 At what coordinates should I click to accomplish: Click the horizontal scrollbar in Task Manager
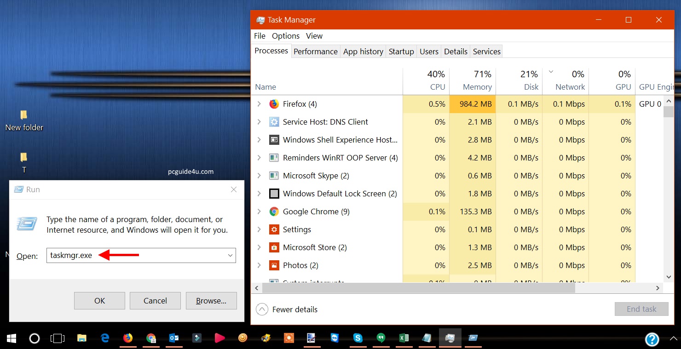click(x=418, y=288)
